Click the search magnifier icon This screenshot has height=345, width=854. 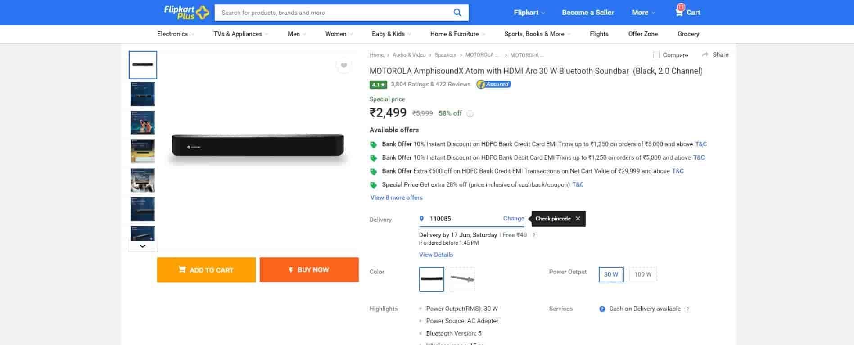pyautogui.click(x=457, y=13)
